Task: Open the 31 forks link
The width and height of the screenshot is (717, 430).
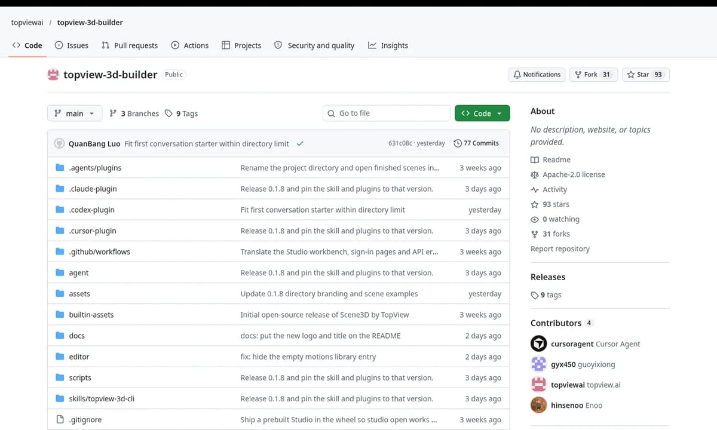Action: (550, 234)
